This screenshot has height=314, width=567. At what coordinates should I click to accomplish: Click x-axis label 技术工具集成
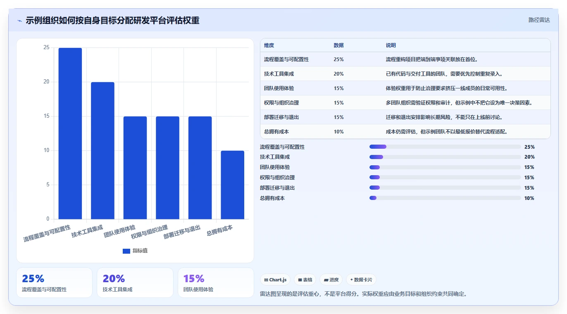(x=87, y=231)
